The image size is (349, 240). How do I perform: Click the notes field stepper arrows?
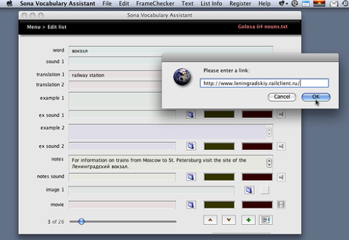[x=269, y=163]
